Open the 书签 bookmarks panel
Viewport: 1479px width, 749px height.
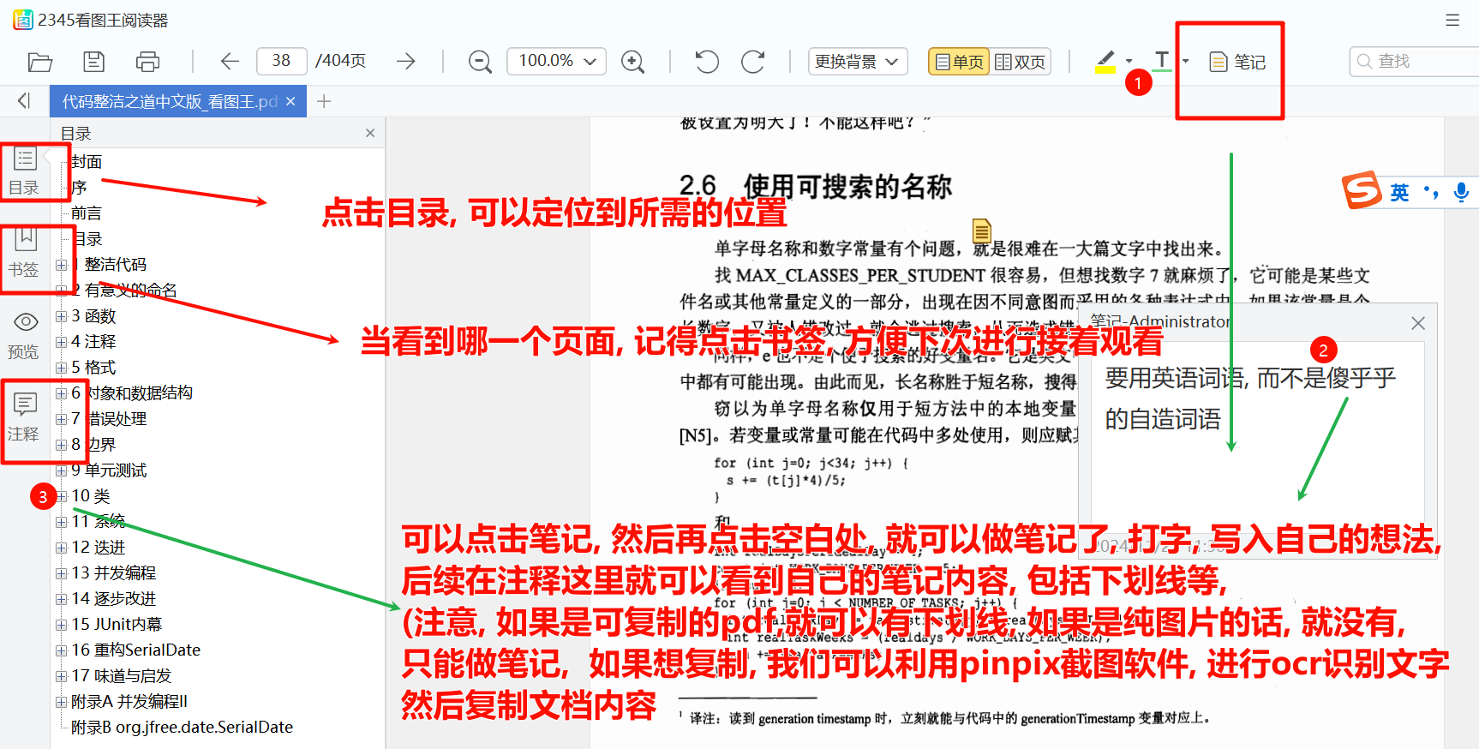click(24, 254)
